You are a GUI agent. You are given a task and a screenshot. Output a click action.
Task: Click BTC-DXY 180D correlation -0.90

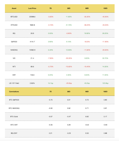(105, 125)
